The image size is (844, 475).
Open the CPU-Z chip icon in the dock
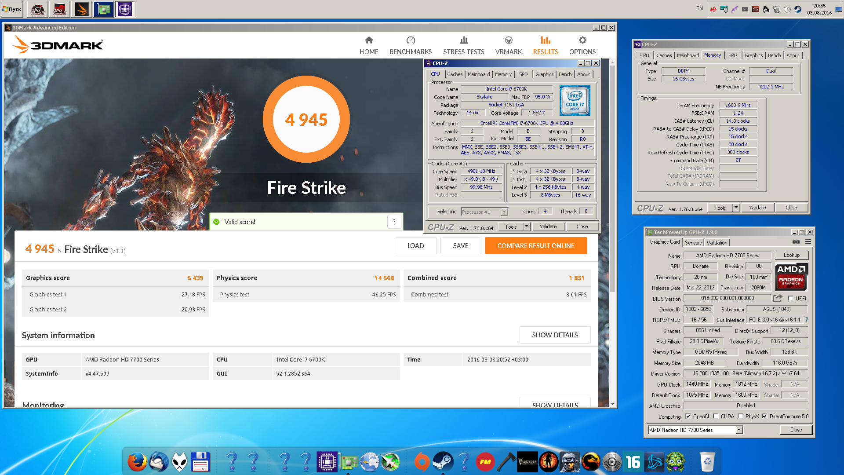(x=327, y=462)
